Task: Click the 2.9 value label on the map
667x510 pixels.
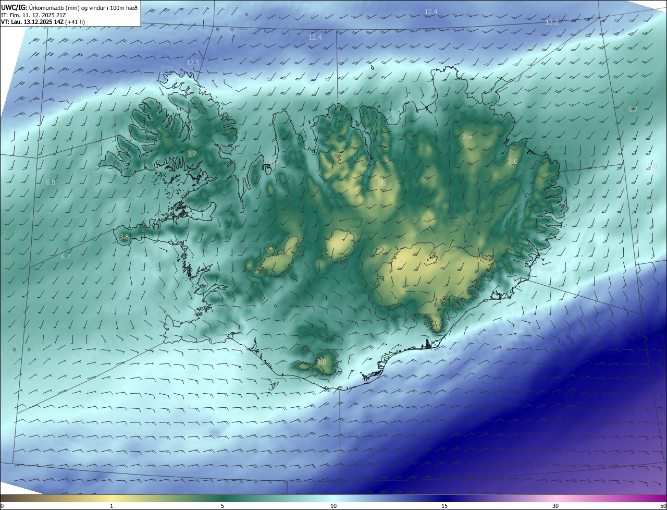Action: pyautogui.click(x=467, y=137)
